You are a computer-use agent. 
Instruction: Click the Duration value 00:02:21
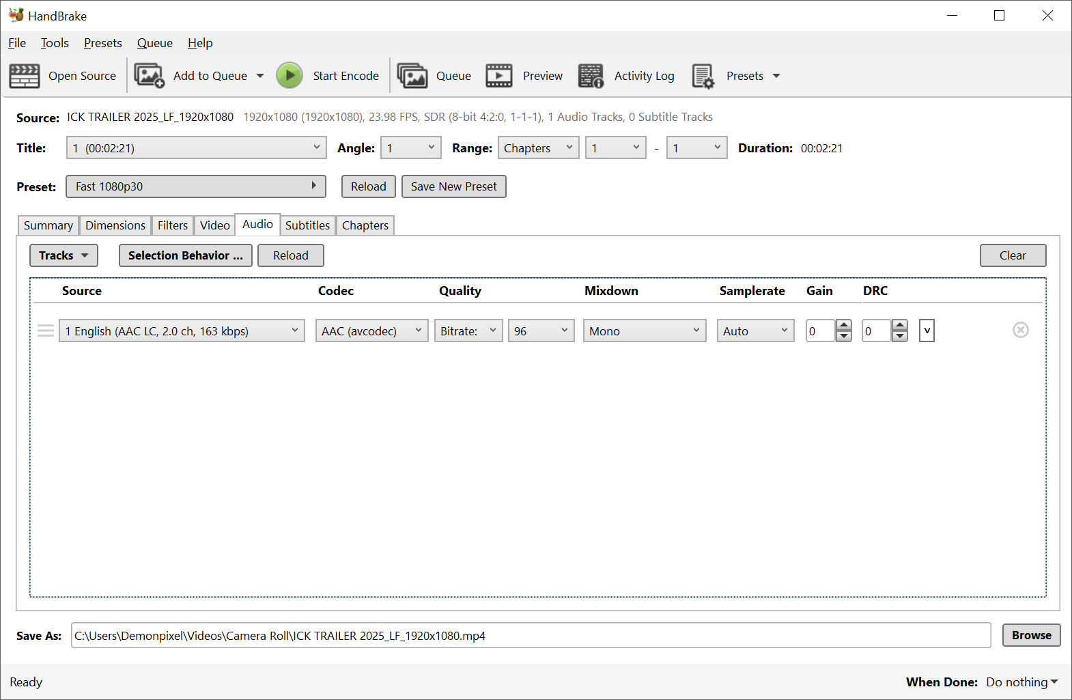tap(822, 148)
